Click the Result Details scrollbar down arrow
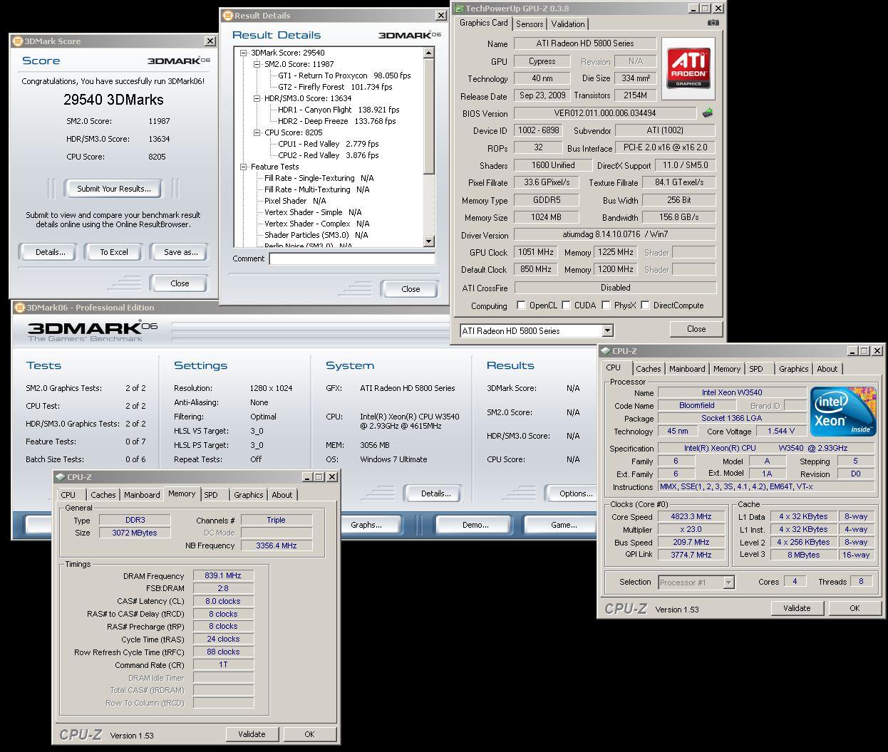The image size is (888, 752). pos(429,241)
